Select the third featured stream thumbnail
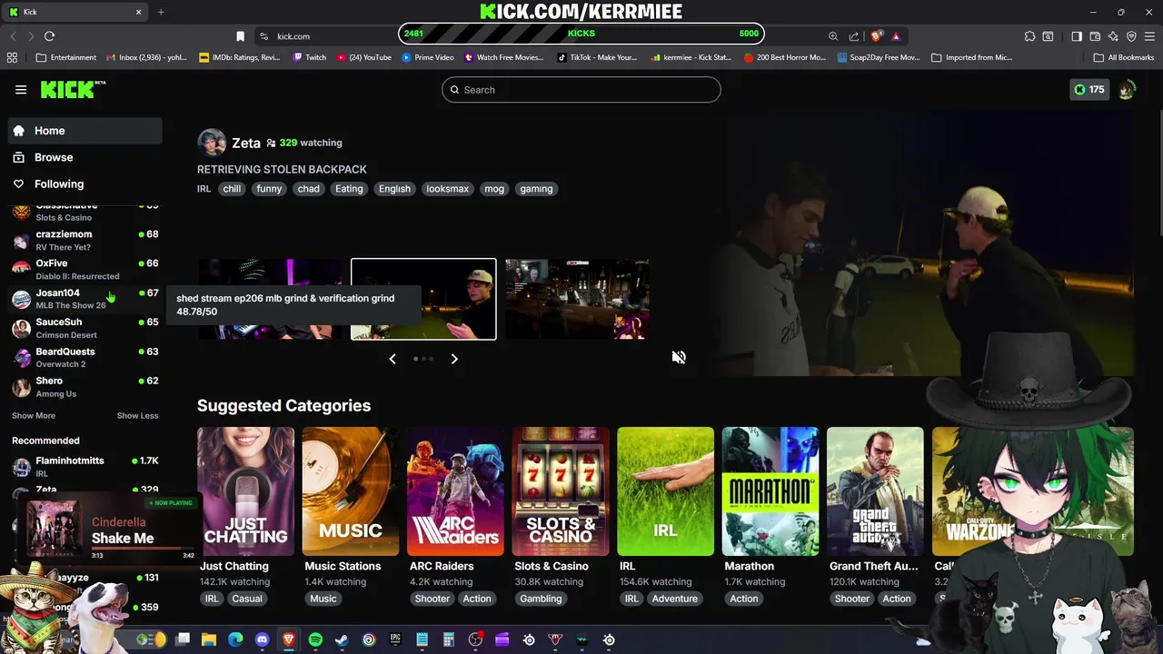This screenshot has width=1163, height=654. pos(577,299)
